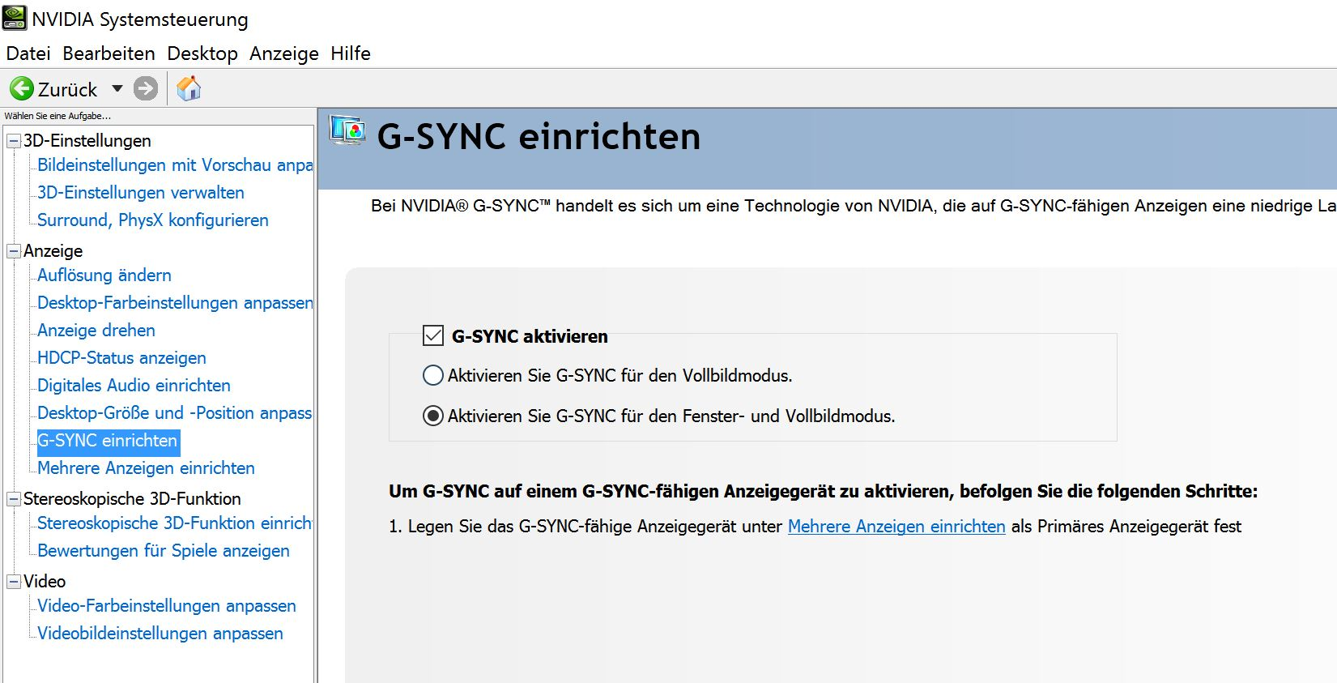Collapse the Stereoskopische 3D-Funktion tree node
1337x683 pixels.
click(x=14, y=499)
